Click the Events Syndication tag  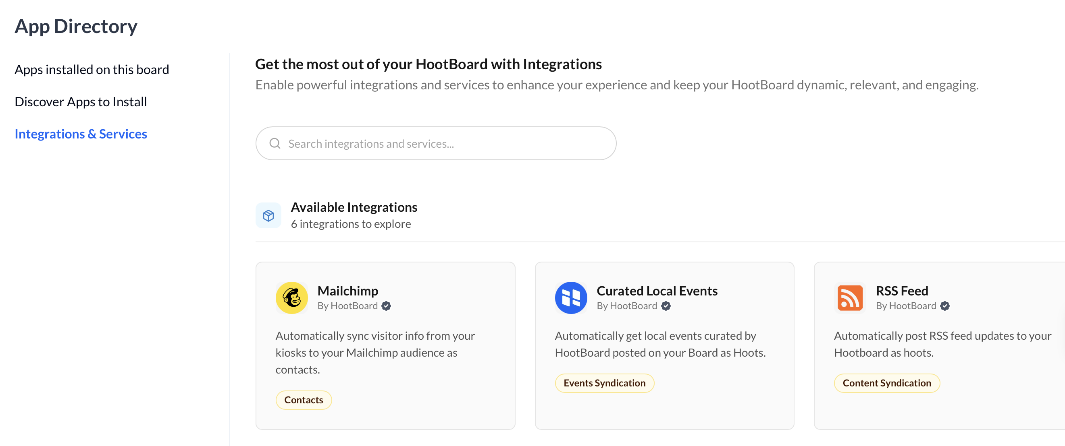tap(604, 383)
